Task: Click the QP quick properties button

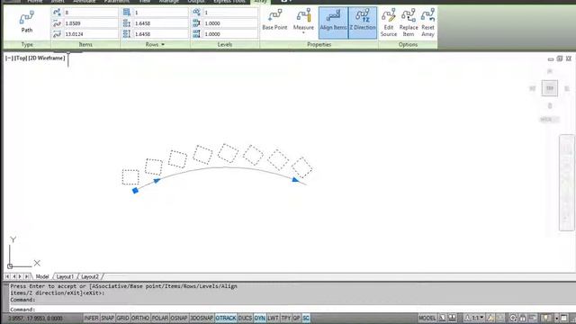Action: point(297,318)
